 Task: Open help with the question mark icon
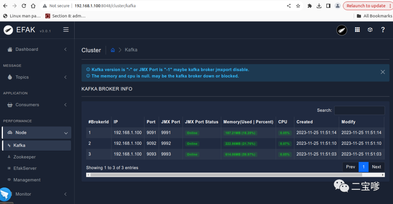coord(383,30)
